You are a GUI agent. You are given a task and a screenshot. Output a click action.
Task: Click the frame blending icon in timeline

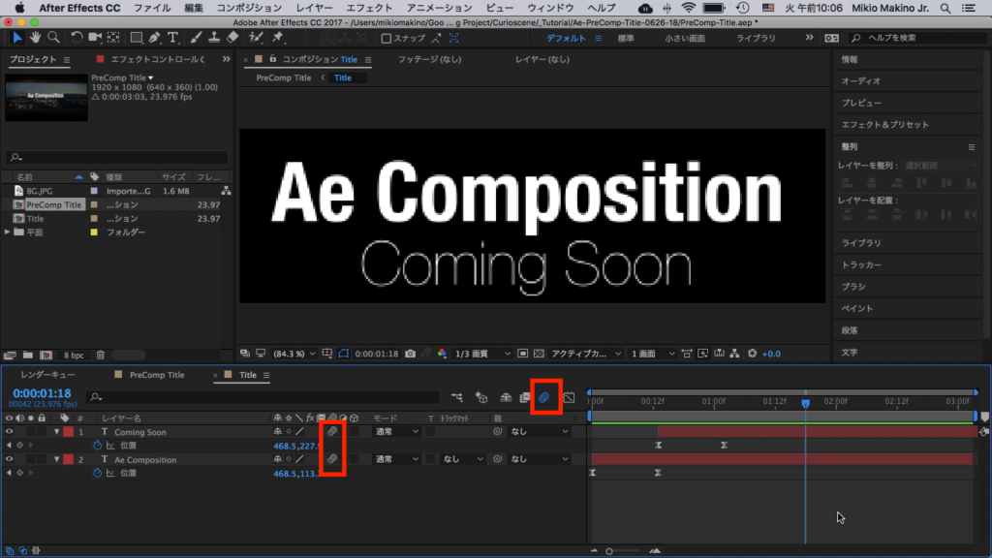click(x=525, y=397)
